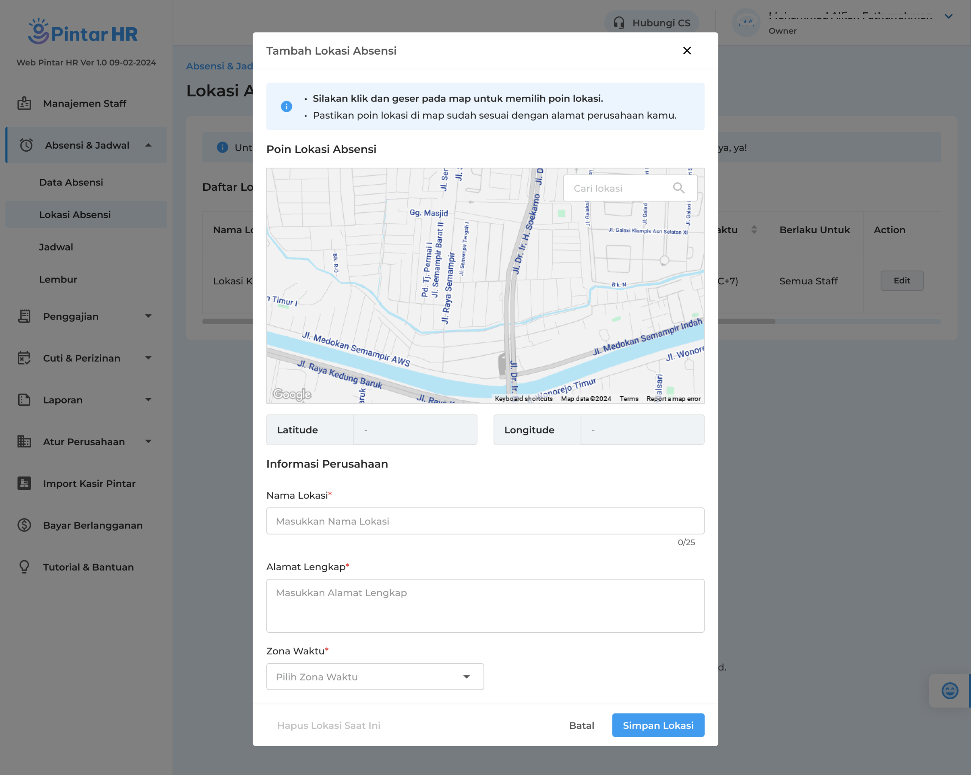Click the Atur Perusahaan building icon
Image resolution: width=971 pixels, height=775 pixels.
click(24, 442)
